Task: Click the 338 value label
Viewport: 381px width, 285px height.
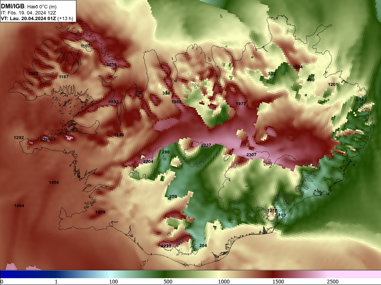Action: coord(166,93)
